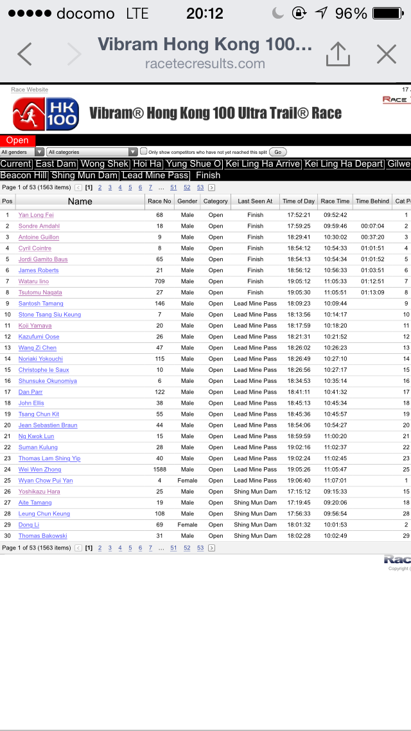
Task: Toggle 'Only show competitors not yet reached' checkbox
Action: pyautogui.click(x=144, y=152)
